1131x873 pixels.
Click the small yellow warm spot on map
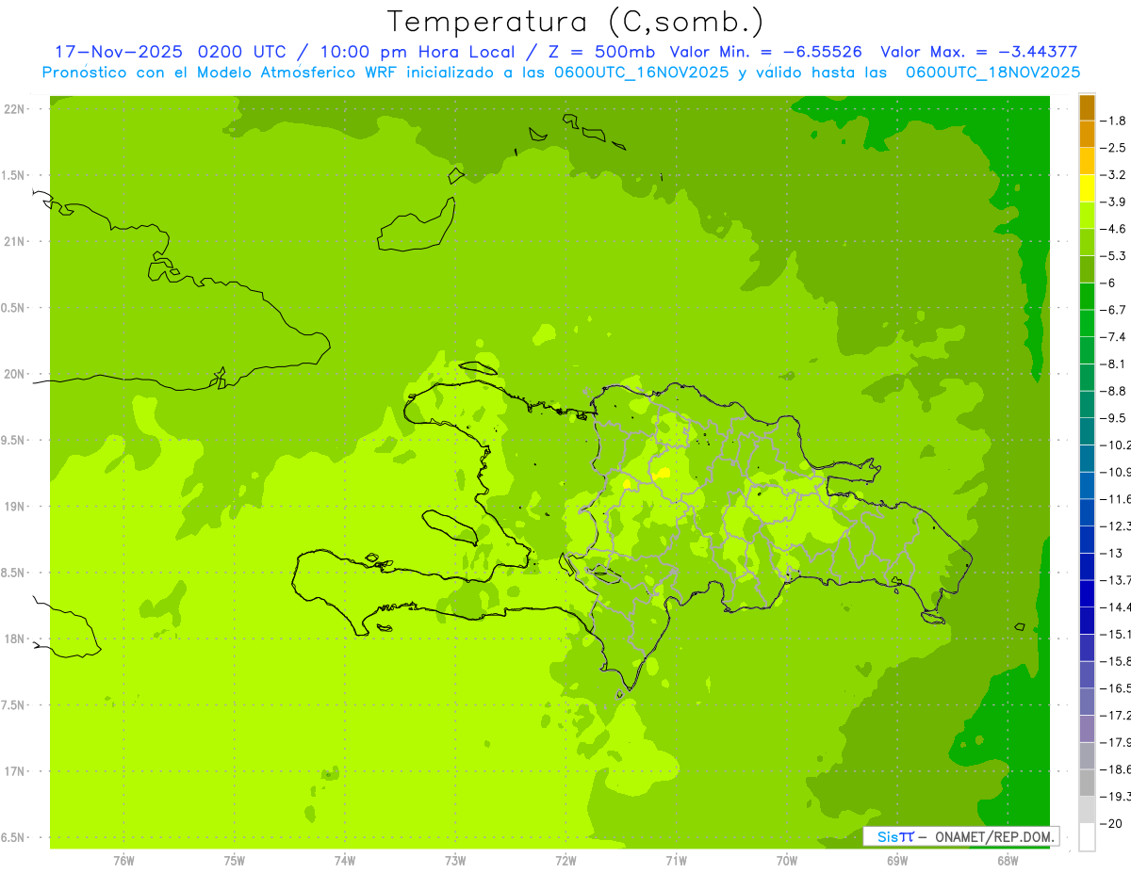click(x=663, y=473)
